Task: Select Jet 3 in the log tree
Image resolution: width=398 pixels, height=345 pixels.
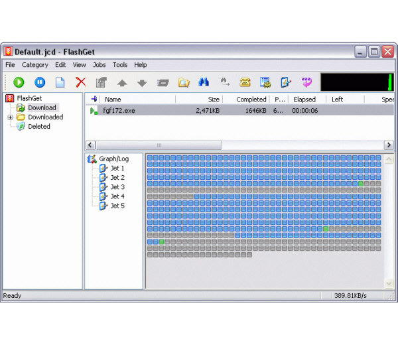Action: 117,187
